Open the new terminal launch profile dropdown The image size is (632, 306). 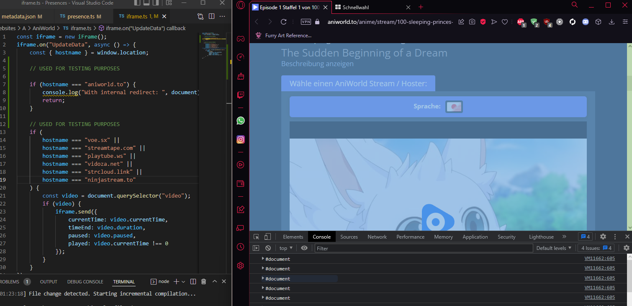click(x=184, y=282)
